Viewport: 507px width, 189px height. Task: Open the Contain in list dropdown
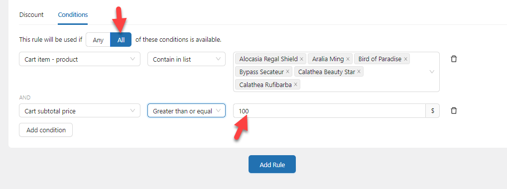(187, 59)
